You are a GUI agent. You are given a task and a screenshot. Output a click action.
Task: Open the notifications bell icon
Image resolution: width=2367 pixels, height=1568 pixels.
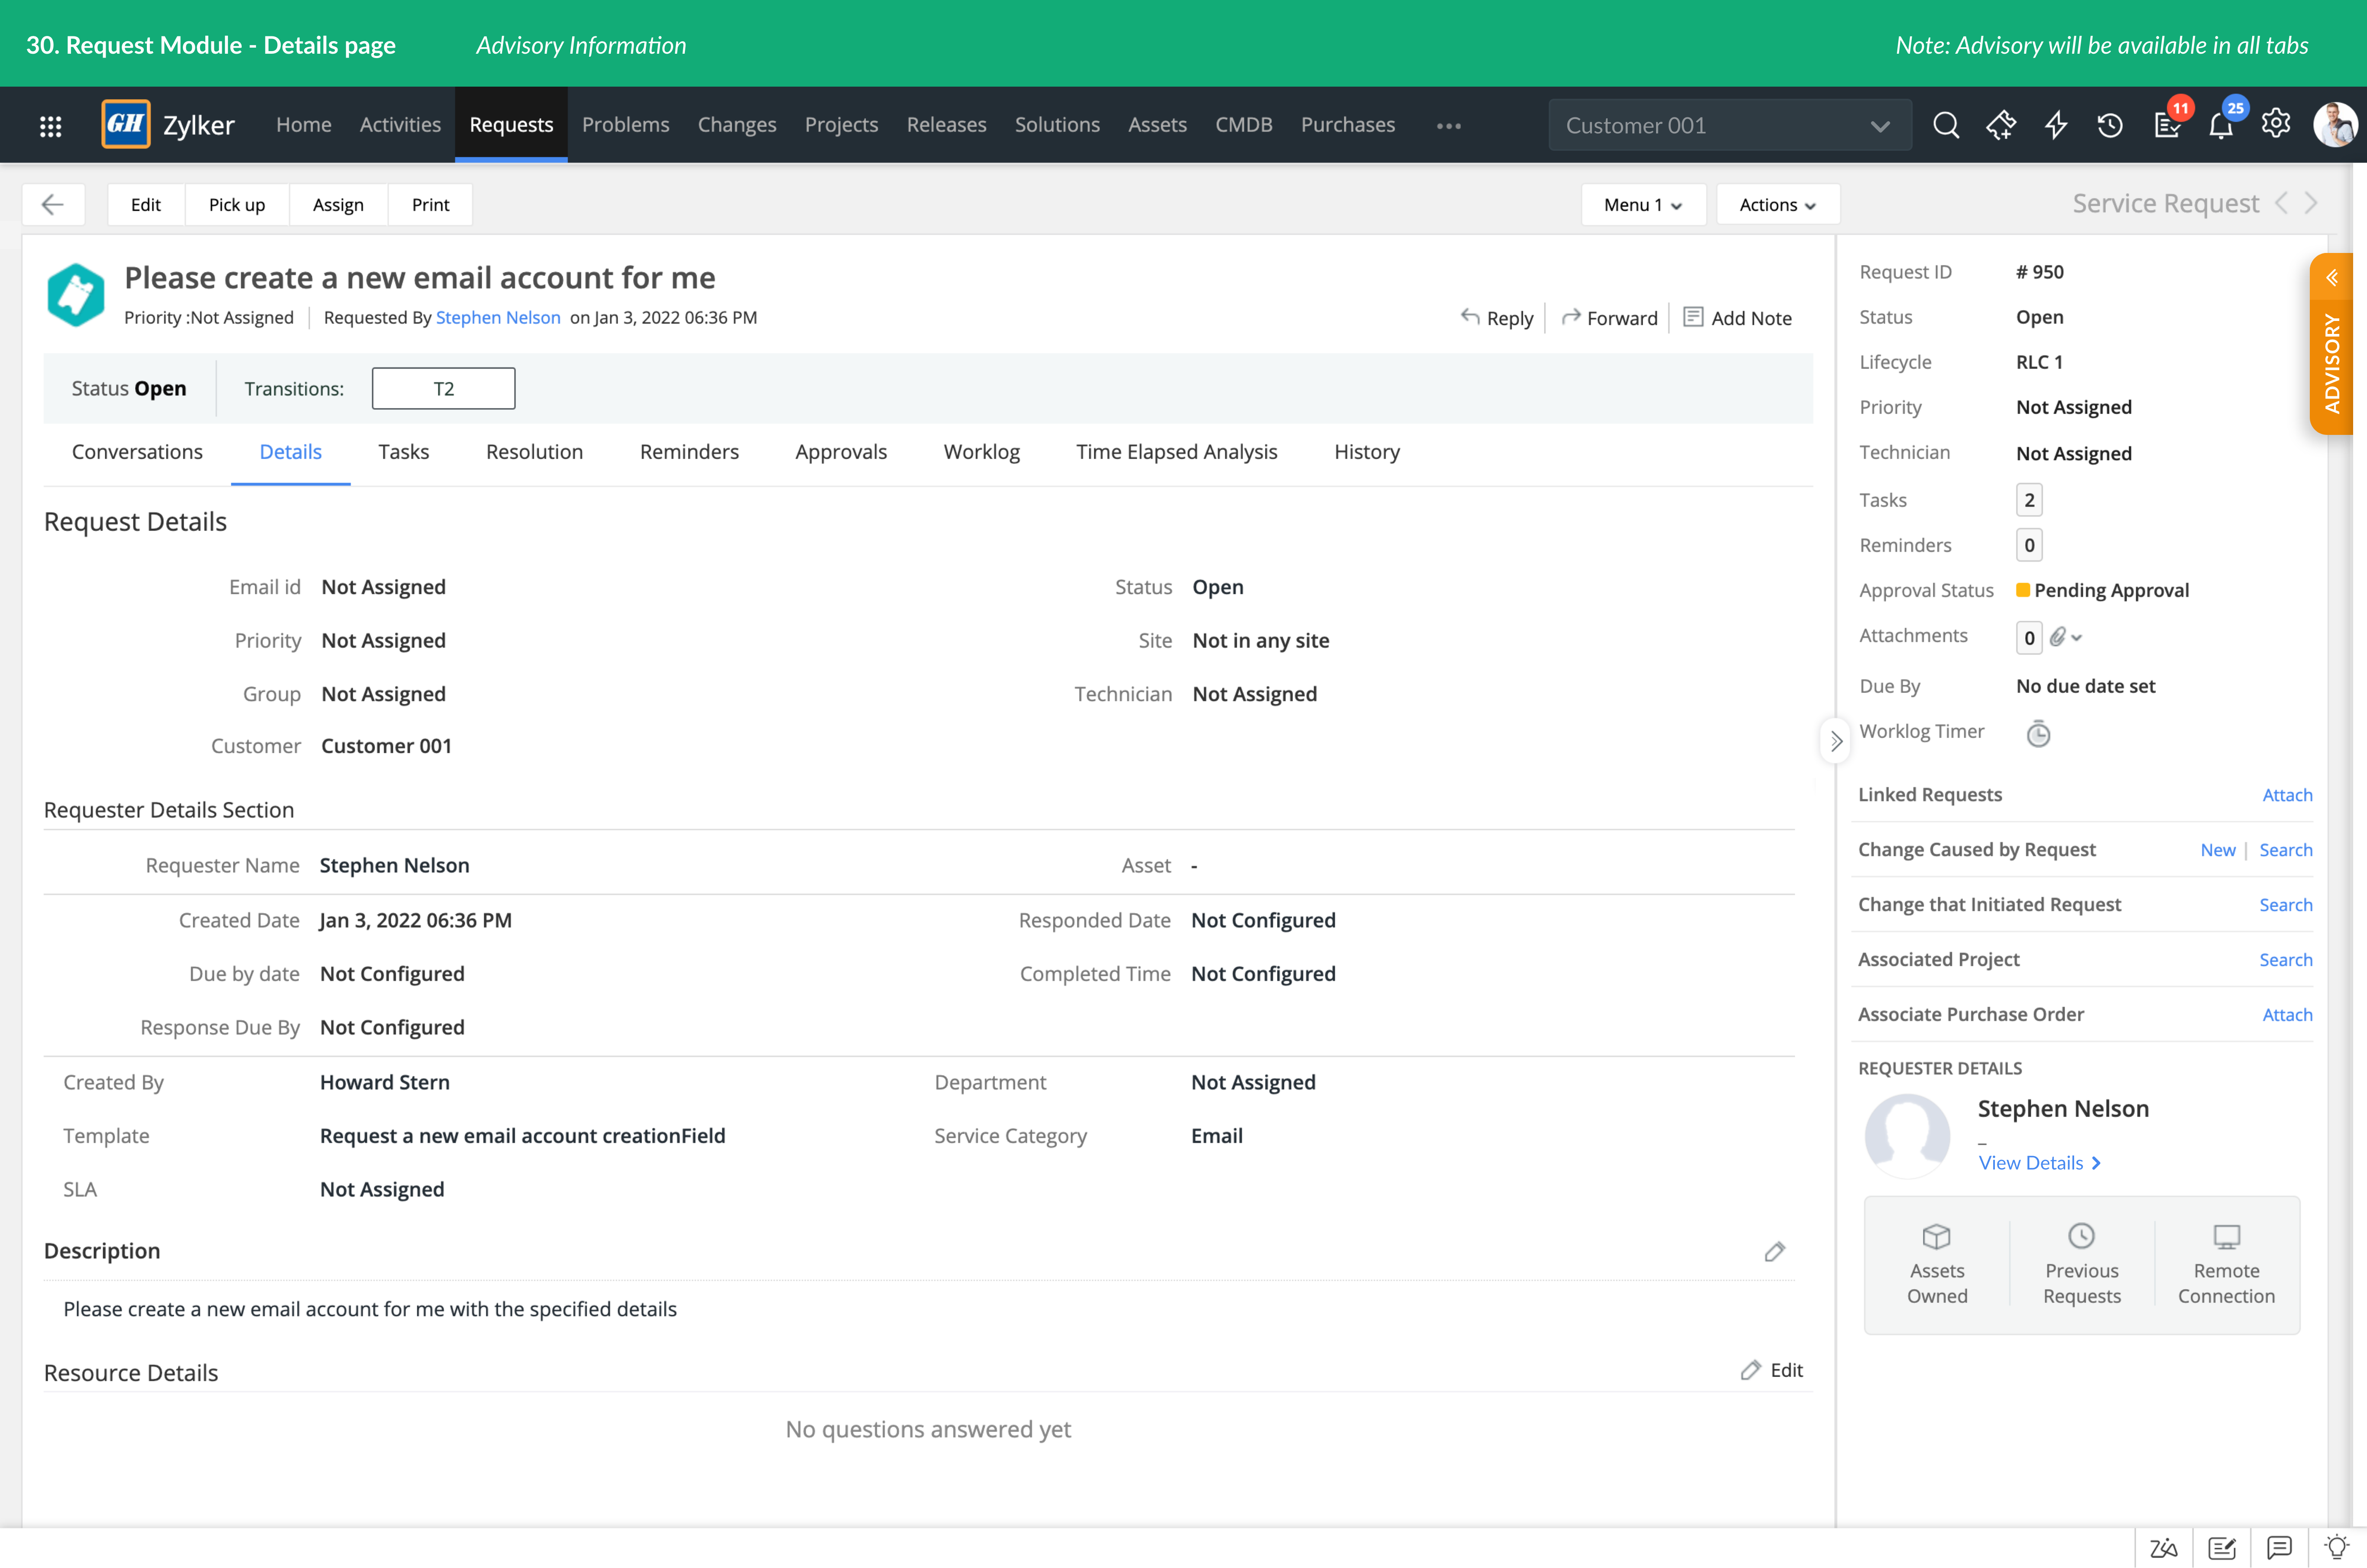pos(2221,125)
